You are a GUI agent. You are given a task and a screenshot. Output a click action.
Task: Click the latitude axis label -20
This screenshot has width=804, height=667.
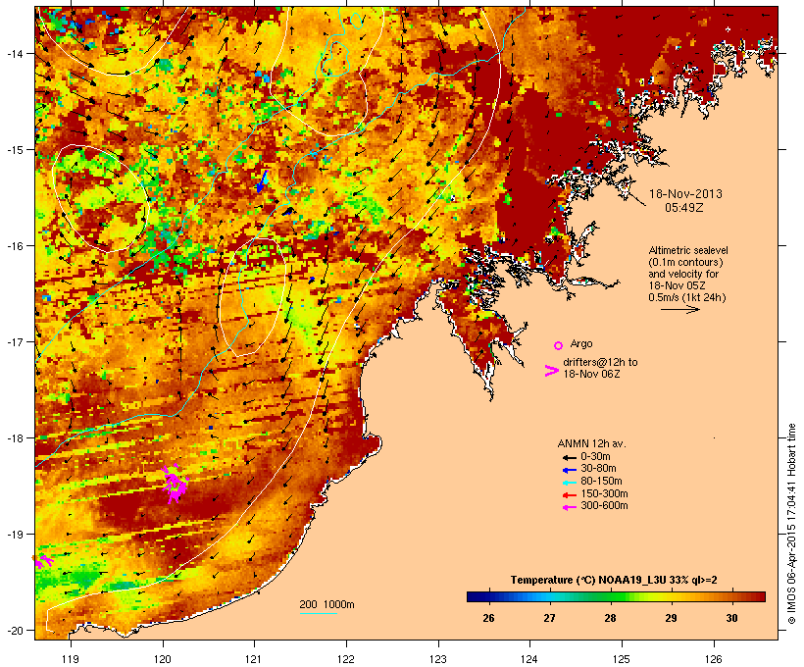[14, 630]
